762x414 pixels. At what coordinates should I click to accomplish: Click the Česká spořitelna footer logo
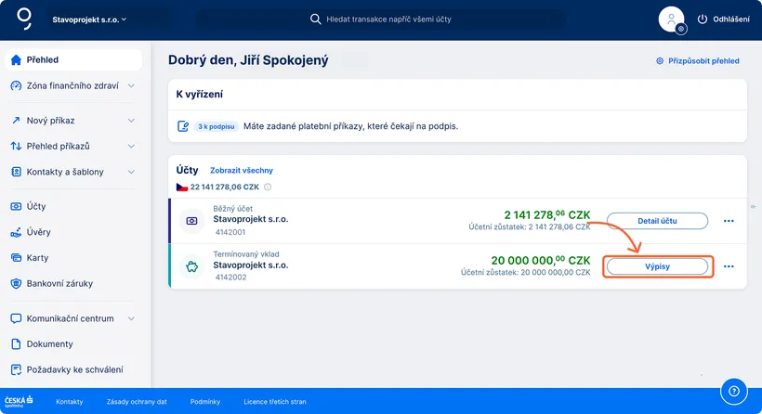click(19, 401)
